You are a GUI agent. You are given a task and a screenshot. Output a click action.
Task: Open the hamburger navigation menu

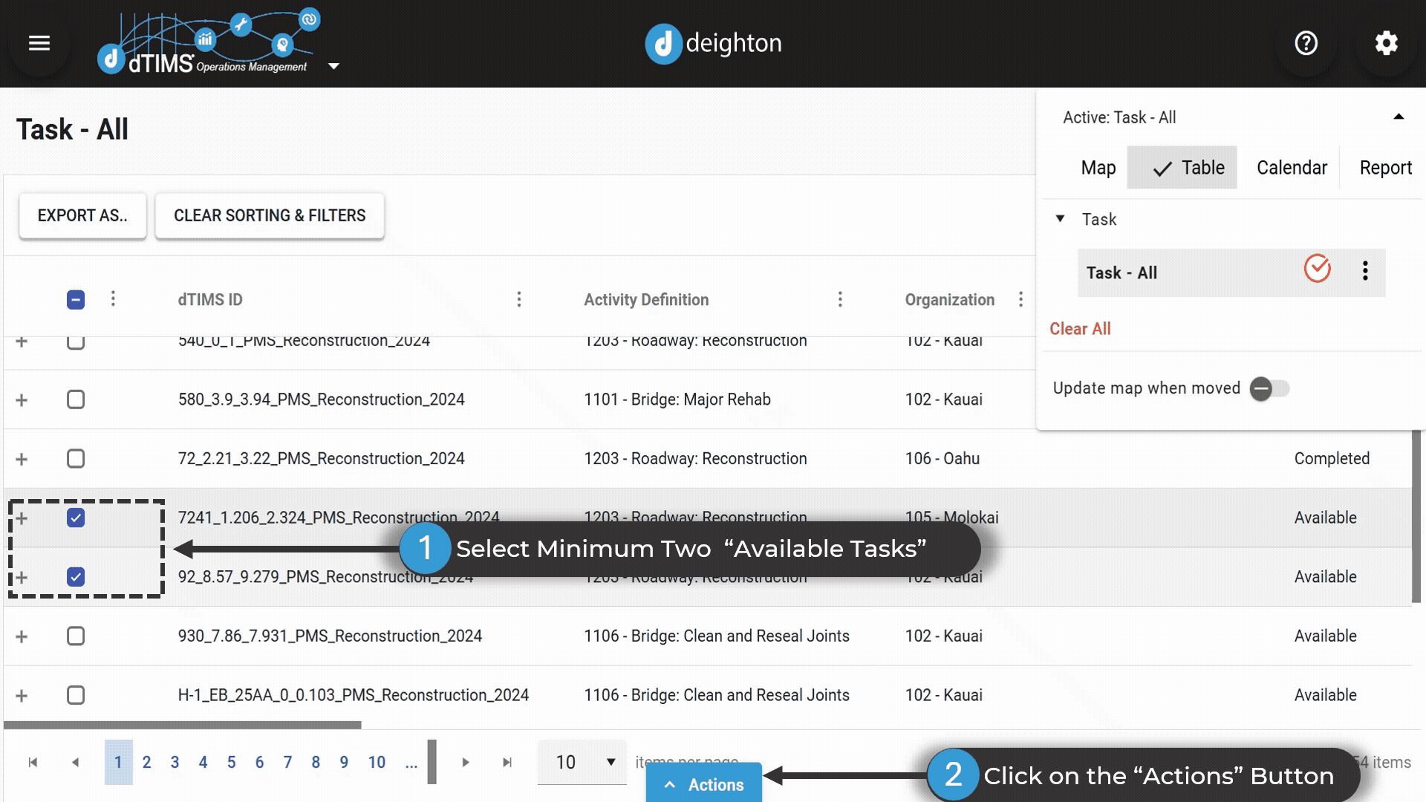[x=38, y=43]
